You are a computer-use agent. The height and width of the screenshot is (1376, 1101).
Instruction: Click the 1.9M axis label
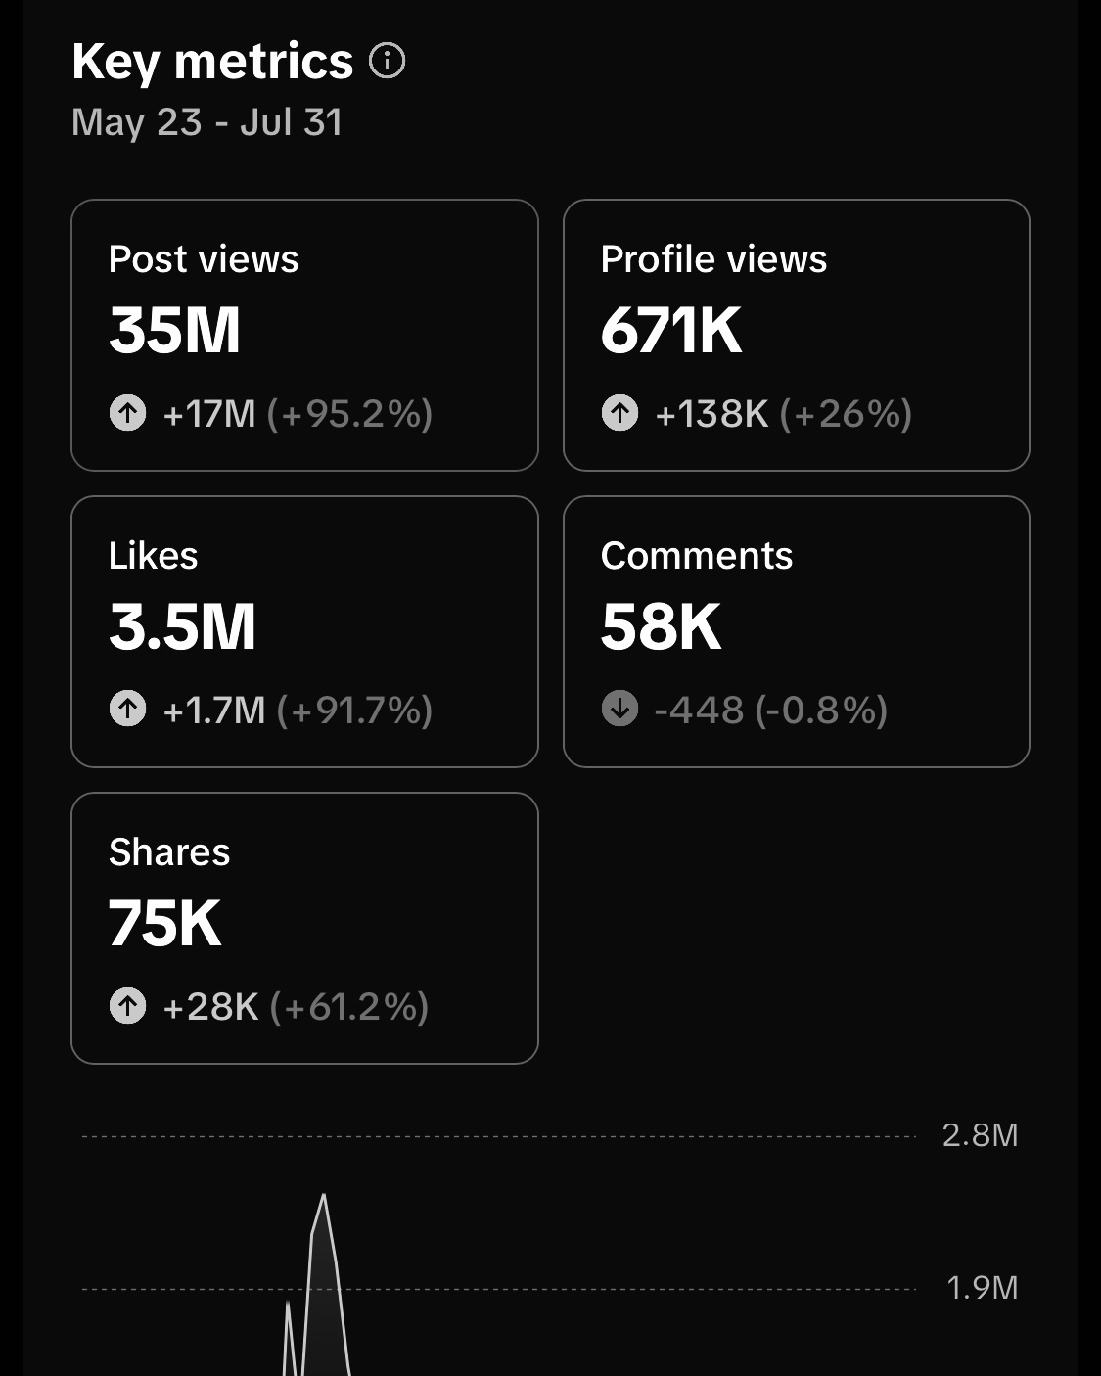(982, 1288)
